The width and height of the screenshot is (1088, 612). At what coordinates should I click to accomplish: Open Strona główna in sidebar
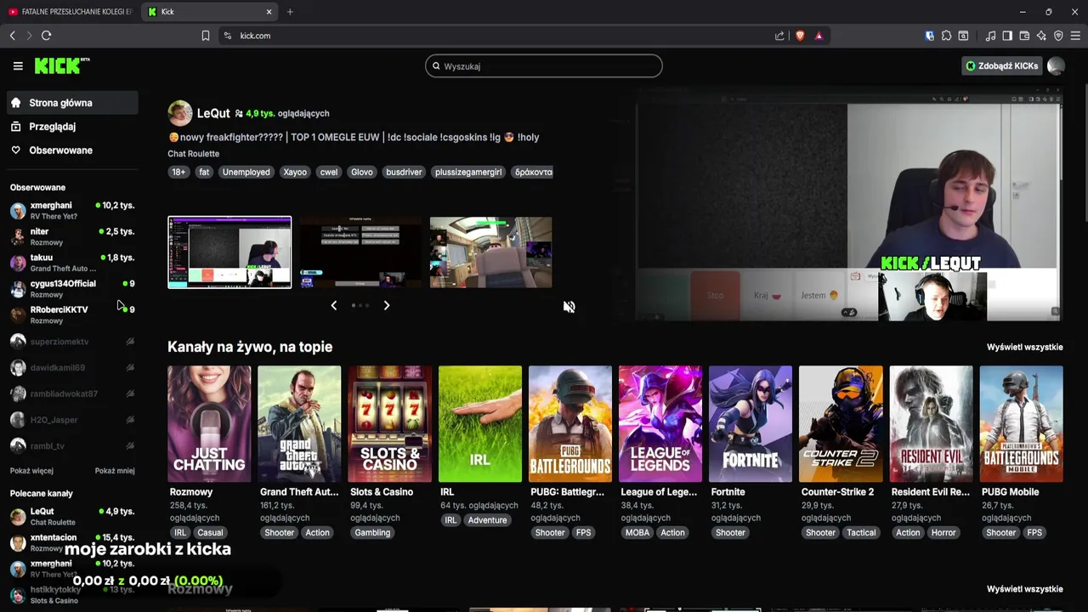tap(72, 103)
